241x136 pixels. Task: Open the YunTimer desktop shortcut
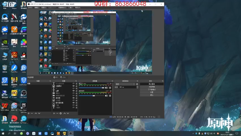24,120
